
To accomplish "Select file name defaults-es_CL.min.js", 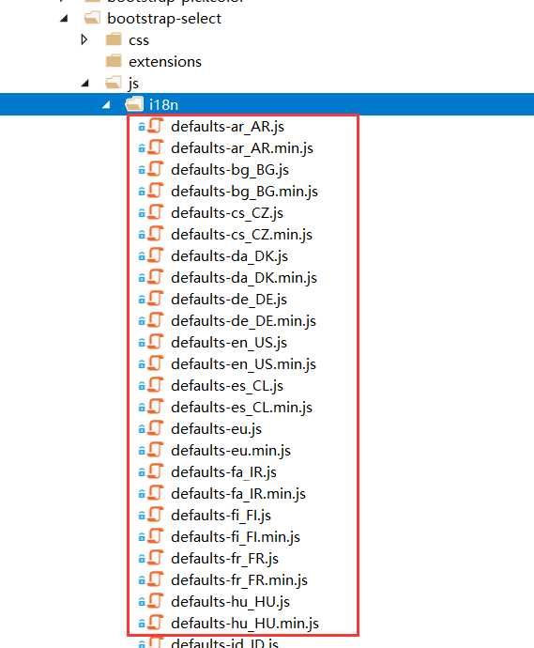I will pyautogui.click(x=241, y=408).
